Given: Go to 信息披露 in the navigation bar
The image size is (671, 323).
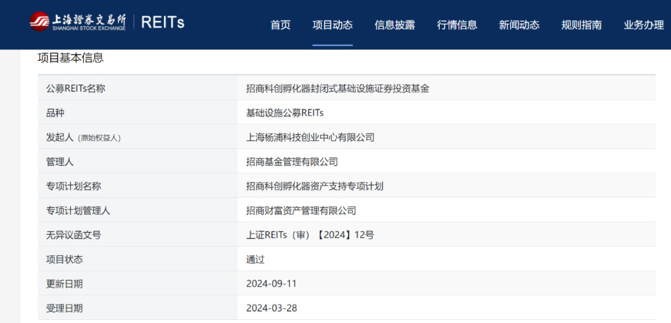Looking at the screenshot, I should click(x=395, y=25).
